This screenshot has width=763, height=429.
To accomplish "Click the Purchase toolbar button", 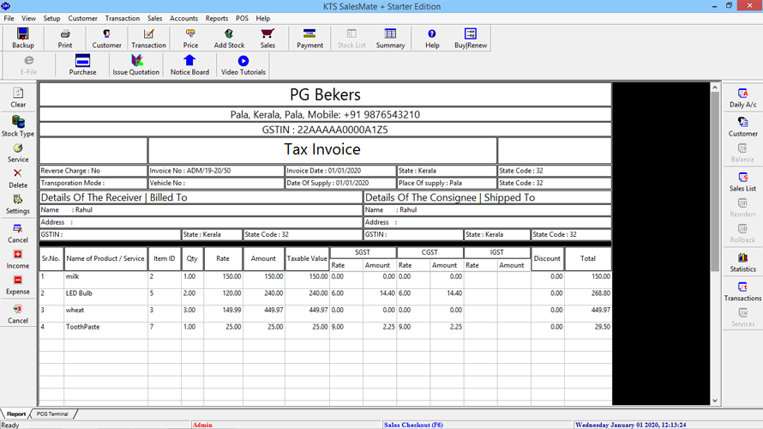I will (82, 65).
